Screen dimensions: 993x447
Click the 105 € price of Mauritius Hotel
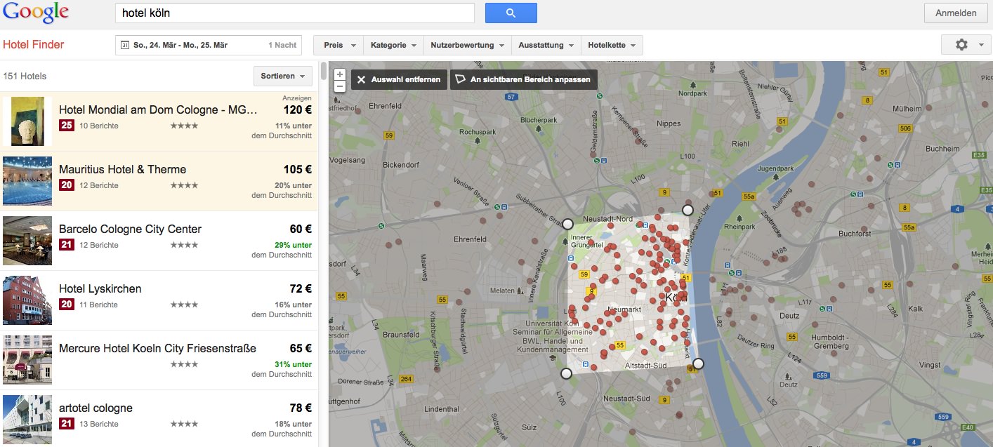(x=298, y=169)
